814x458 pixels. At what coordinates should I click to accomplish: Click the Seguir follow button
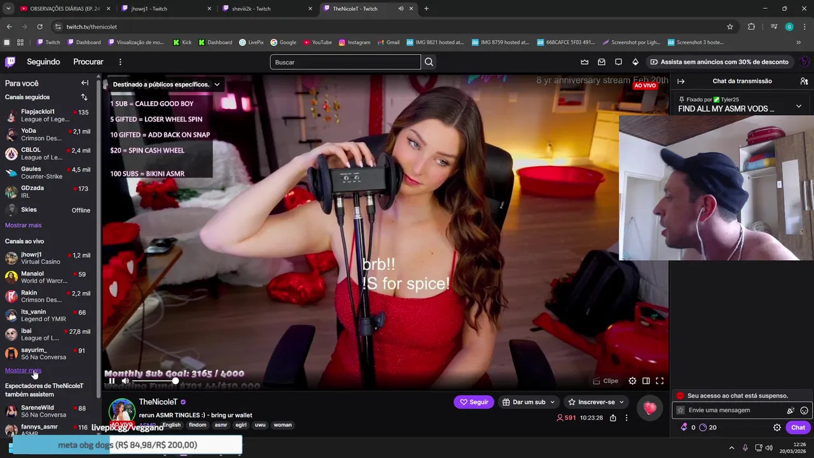(x=474, y=402)
